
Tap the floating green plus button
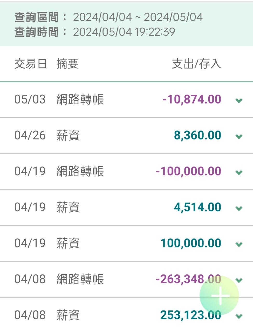tap(219, 296)
